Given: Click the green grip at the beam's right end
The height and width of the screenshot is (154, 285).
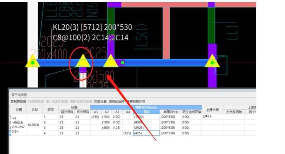Looking at the screenshot, I should pos(212,62).
